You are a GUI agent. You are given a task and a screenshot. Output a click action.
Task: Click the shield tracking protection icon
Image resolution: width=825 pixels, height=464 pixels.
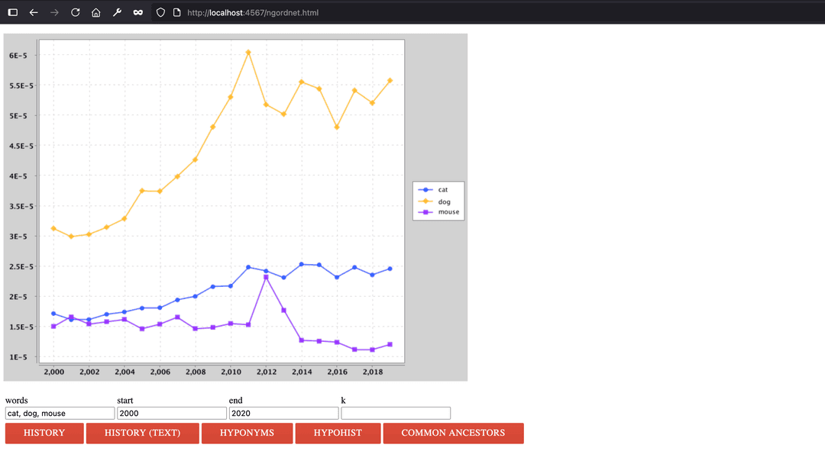click(160, 13)
